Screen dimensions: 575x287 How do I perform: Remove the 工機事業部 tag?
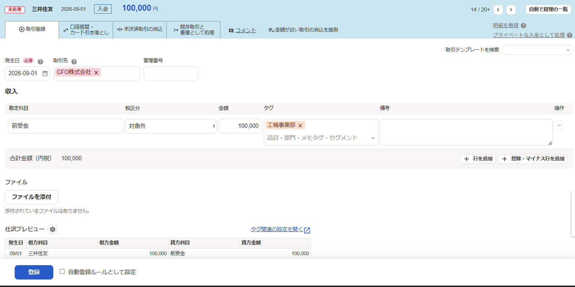point(300,126)
